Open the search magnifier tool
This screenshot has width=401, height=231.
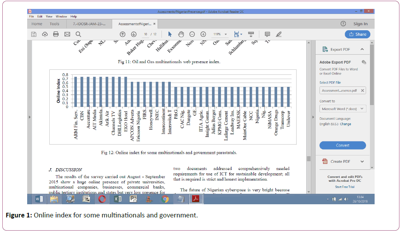point(78,34)
